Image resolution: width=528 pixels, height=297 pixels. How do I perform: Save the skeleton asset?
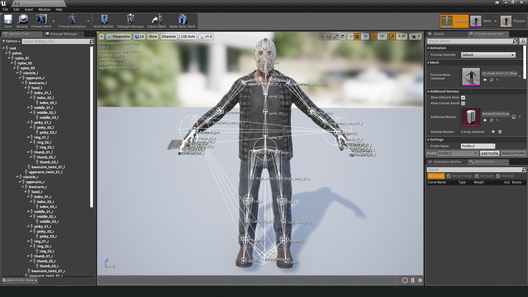pyautogui.click(x=8, y=21)
